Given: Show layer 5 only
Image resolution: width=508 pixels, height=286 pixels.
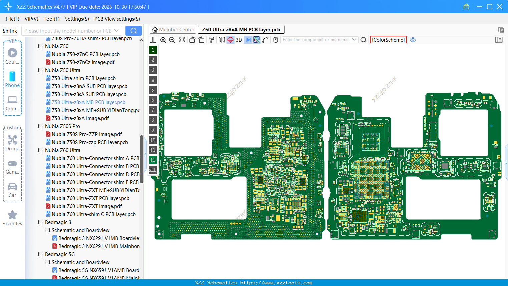Looking at the screenshot, I should point(153,90).
